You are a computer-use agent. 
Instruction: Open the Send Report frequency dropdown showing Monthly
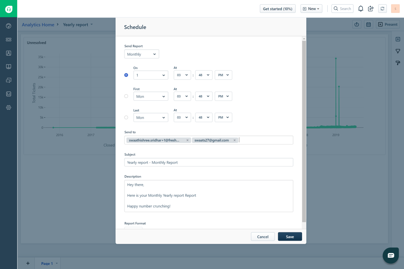[x=142, y=54]
